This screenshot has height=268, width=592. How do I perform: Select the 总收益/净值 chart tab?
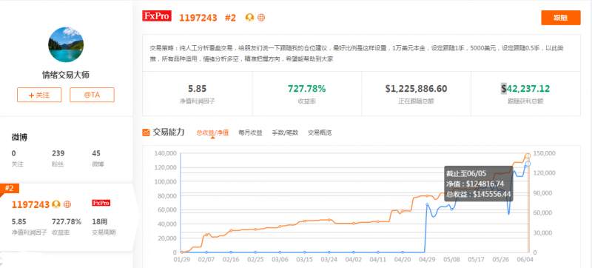[x=212, y=133]
